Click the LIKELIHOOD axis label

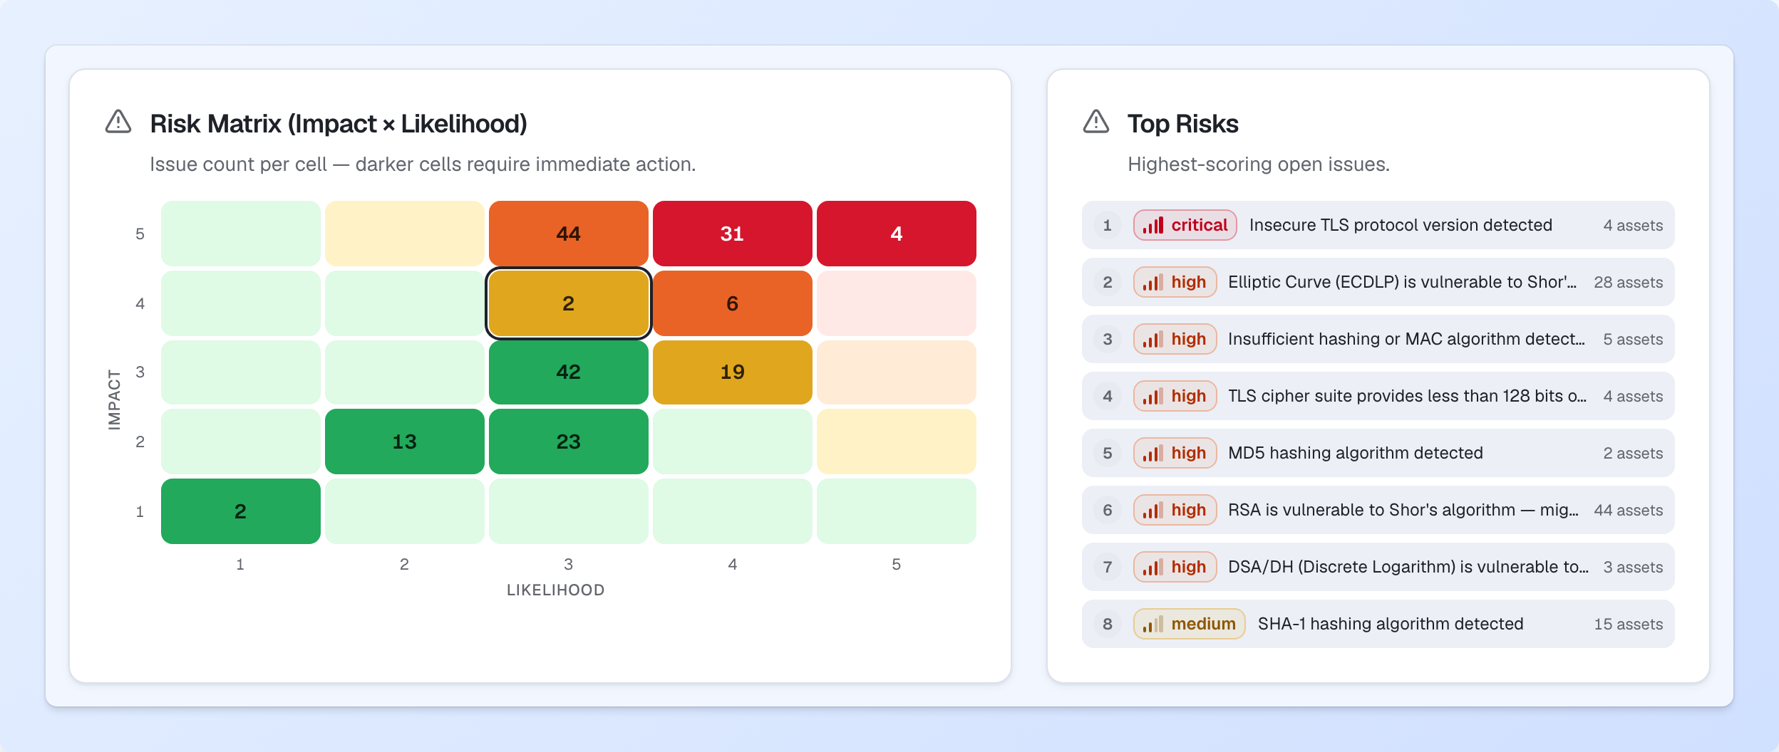click(555, 590)
